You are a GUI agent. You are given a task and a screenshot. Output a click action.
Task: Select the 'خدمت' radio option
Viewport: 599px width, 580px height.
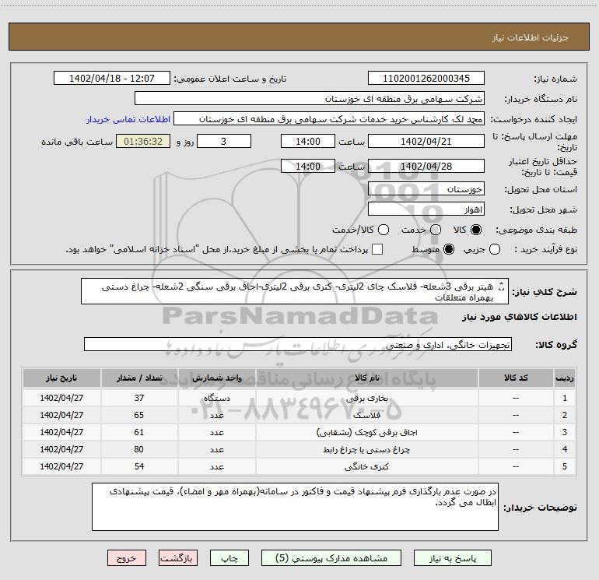[x=435, y=230]
